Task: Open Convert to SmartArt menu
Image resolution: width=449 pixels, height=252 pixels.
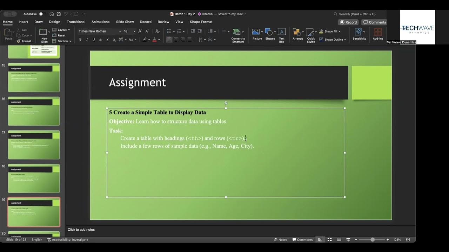Action: 238,36
